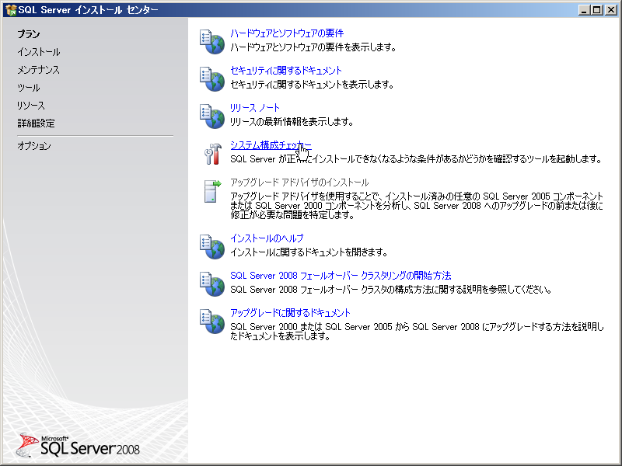Click the text ハードウェアとソフトウェアの要件を表示します。
Screen dimensions: 622x466
point(313,47)
